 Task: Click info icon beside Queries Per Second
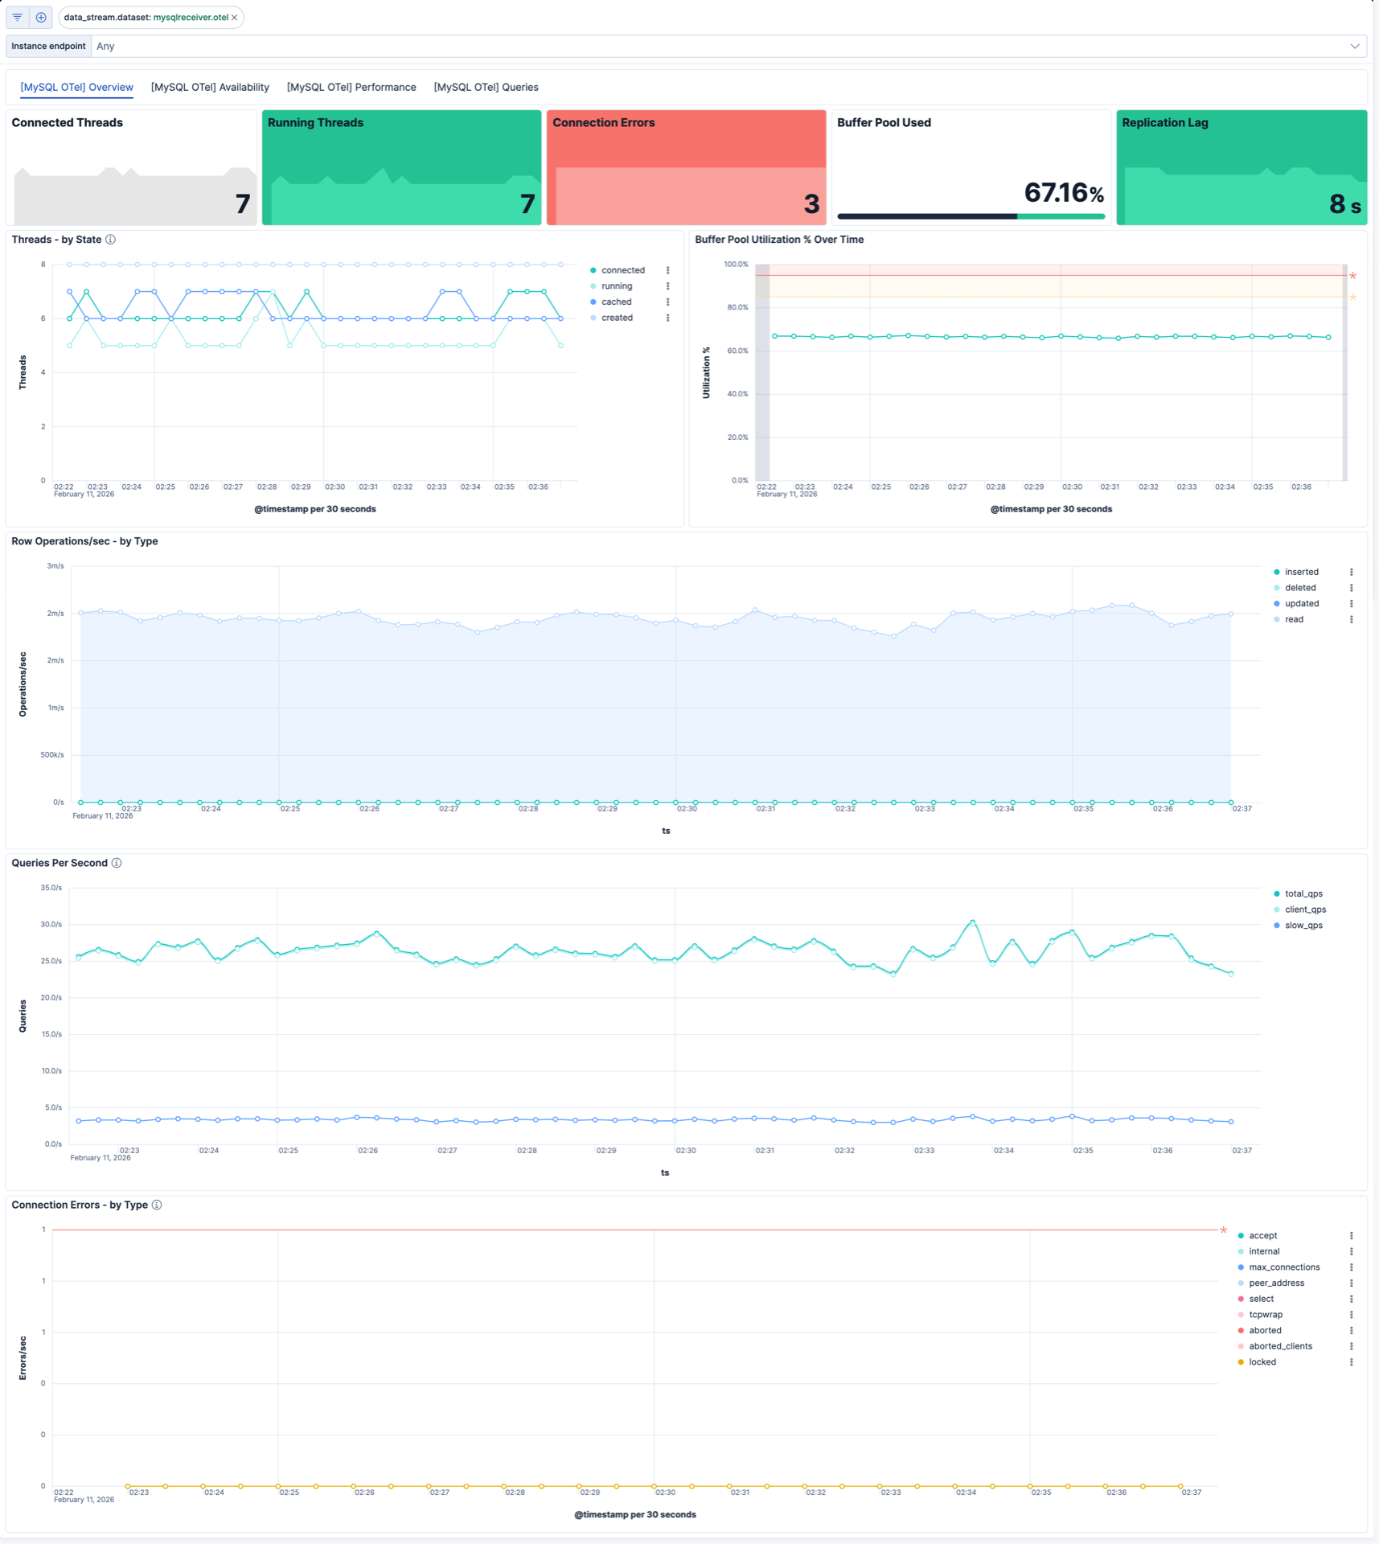117,863
